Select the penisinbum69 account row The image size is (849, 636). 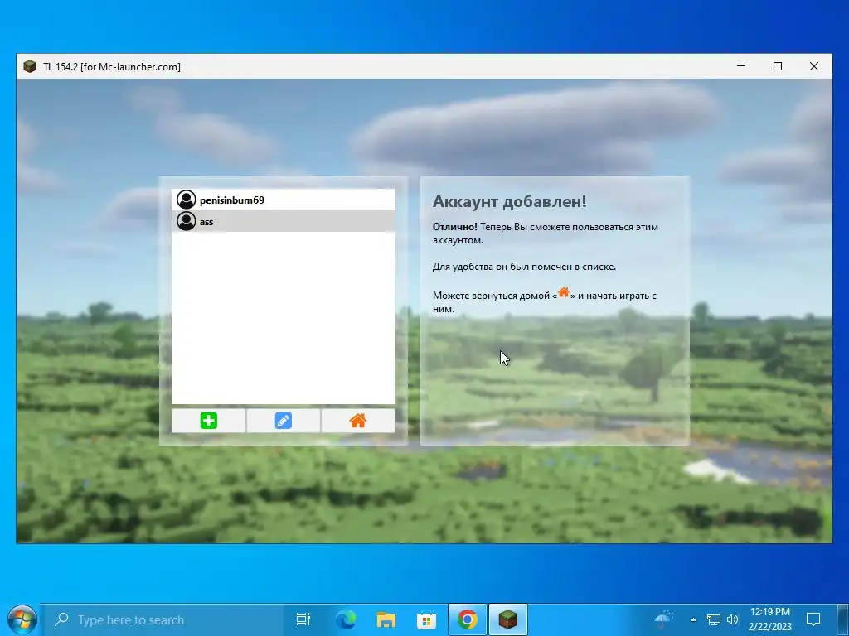pyautogui.click(x=284, y=200)
